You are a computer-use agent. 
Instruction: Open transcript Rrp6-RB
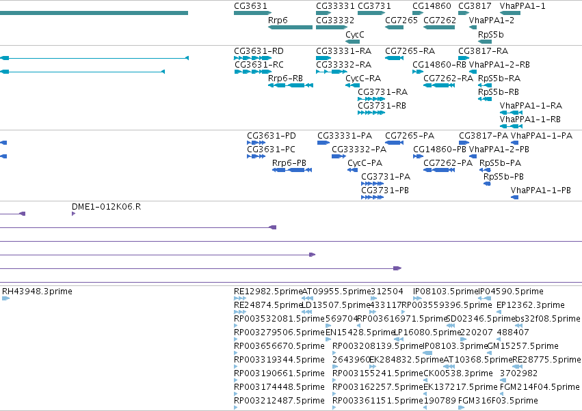pos(285,79)
